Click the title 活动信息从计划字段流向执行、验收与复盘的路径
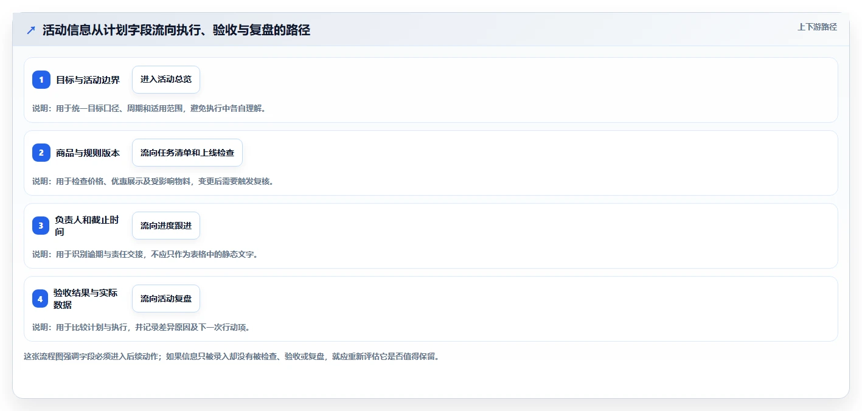This screenshot has height=411, width=862. coord(176,30)
